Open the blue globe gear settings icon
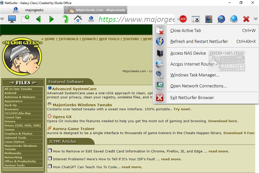The width and height of the screenshot is (259, 173). tap(234, 19)
